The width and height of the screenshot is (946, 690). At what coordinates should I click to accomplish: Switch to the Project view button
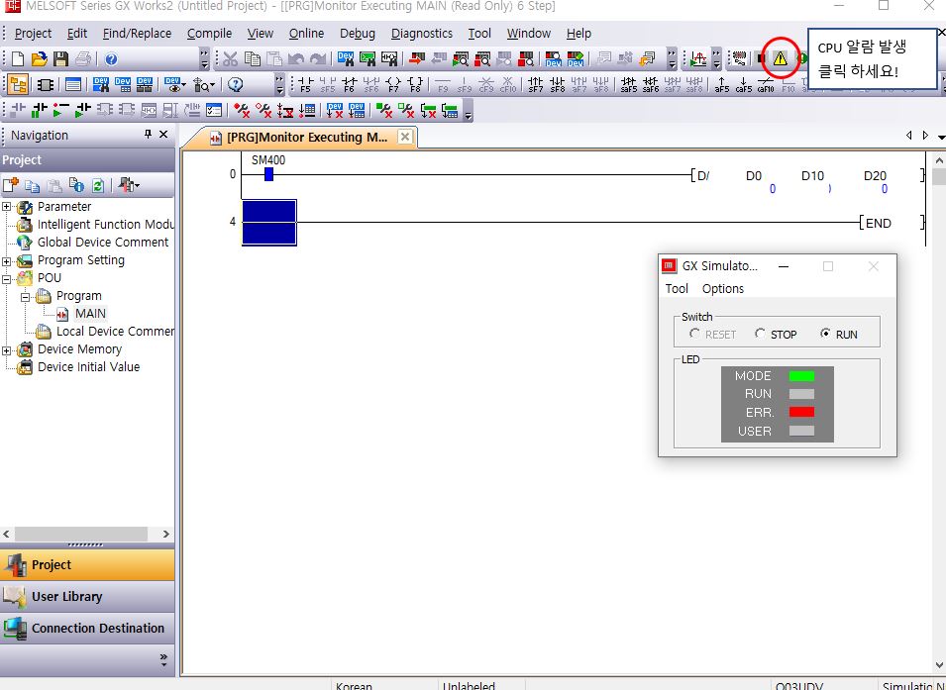click(87, 564)
